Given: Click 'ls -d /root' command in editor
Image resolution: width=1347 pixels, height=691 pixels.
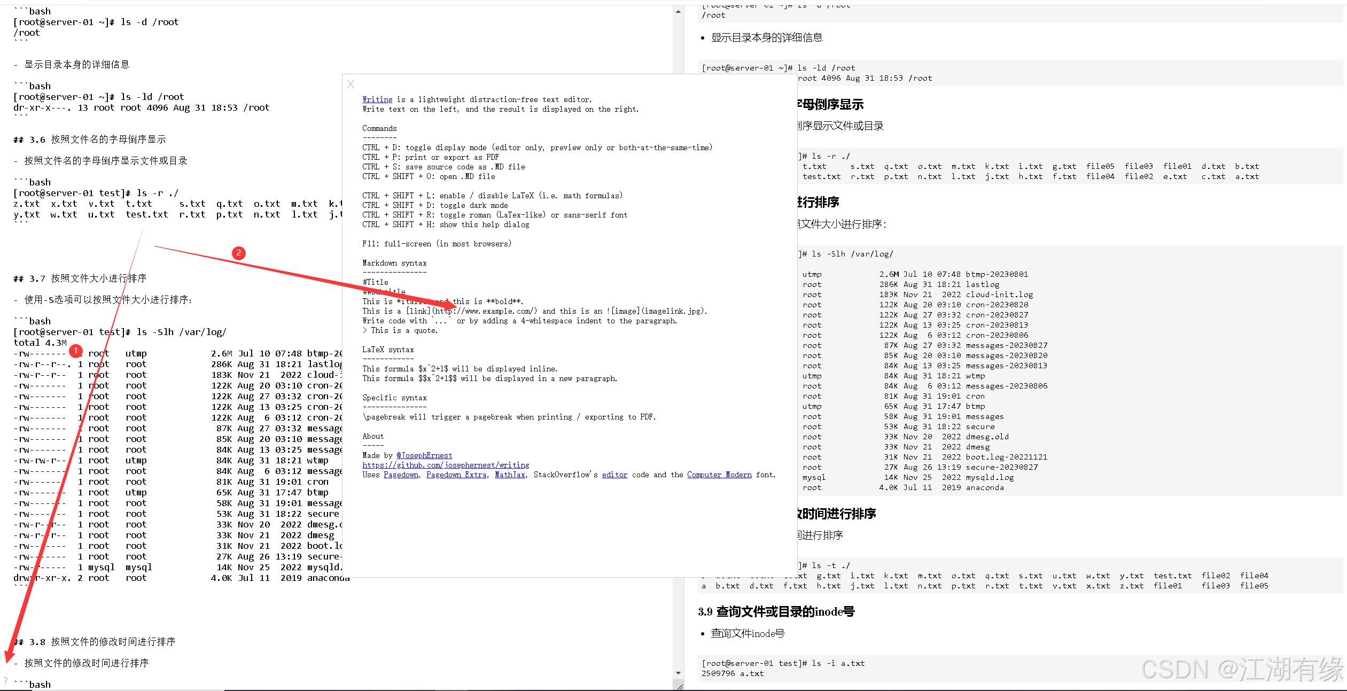Looking at the screenshot, I should click(x=150, y=22).
